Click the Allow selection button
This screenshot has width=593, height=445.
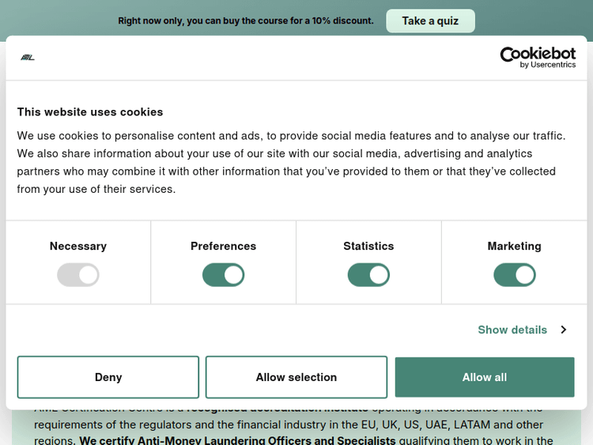296,377
